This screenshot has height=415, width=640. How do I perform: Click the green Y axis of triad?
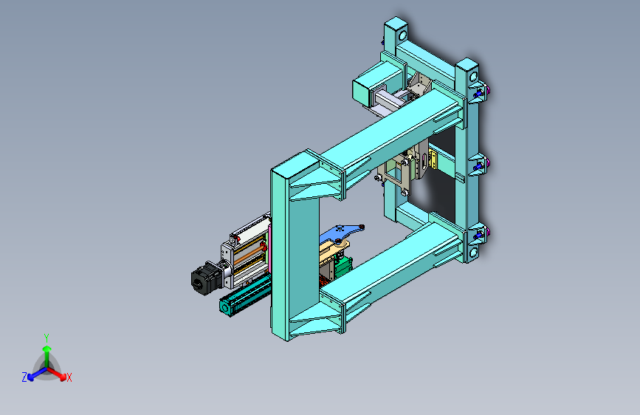pyautogui.click(x=47, y=356)
